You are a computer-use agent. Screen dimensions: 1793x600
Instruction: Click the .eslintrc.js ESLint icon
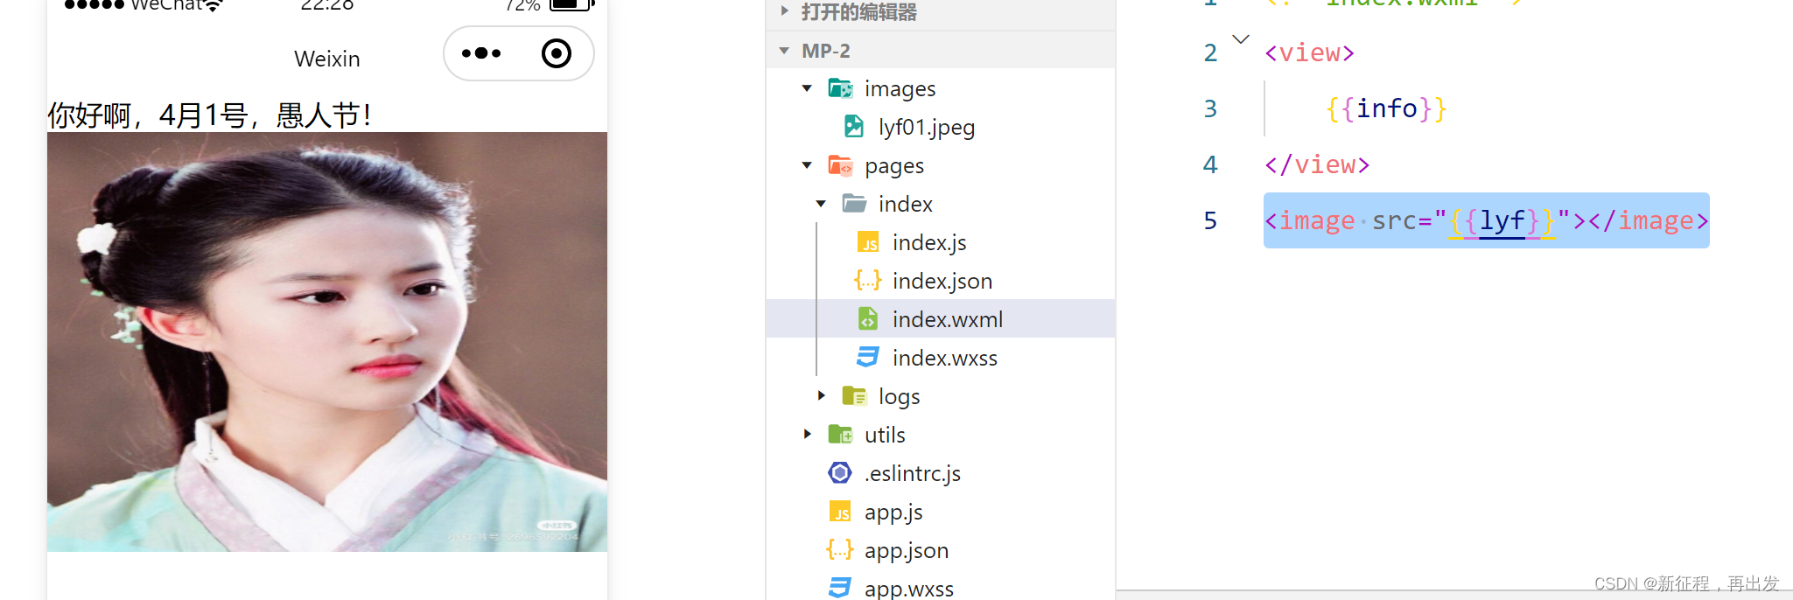pyautogui.click(x=840, y=473)
